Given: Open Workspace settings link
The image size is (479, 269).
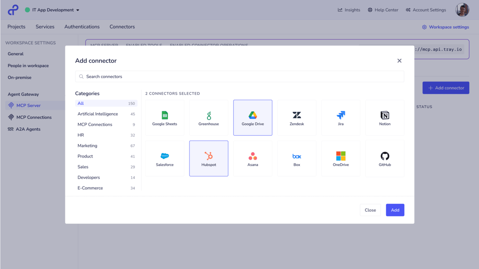Looking at the screenshot, I should 446,27.
